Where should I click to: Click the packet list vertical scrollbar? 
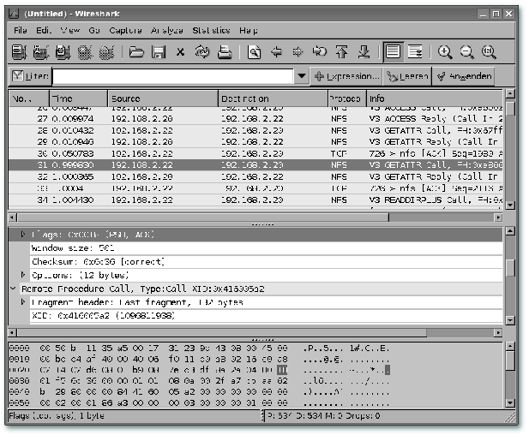pyautogui.click(x=510, y=154)
